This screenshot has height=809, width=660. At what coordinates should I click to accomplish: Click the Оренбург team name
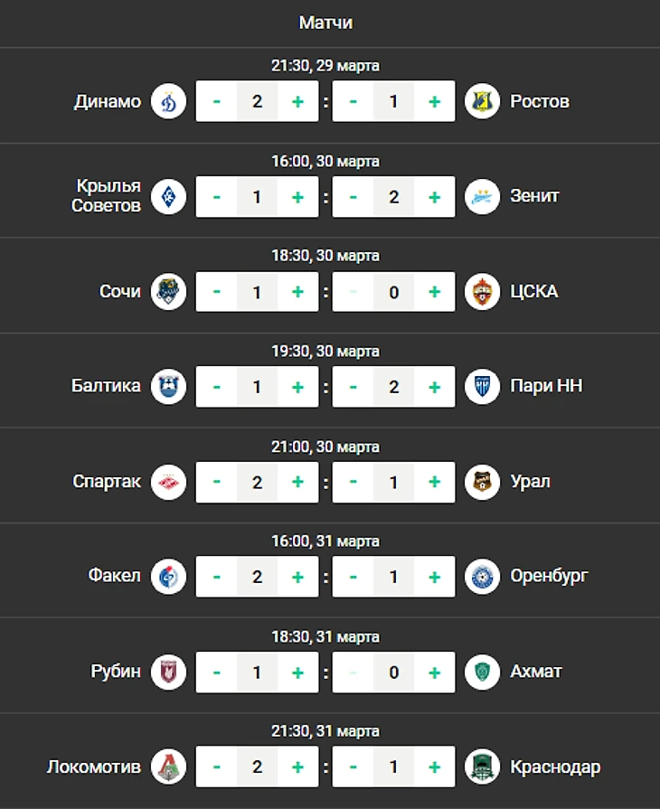tap(549, 576)
